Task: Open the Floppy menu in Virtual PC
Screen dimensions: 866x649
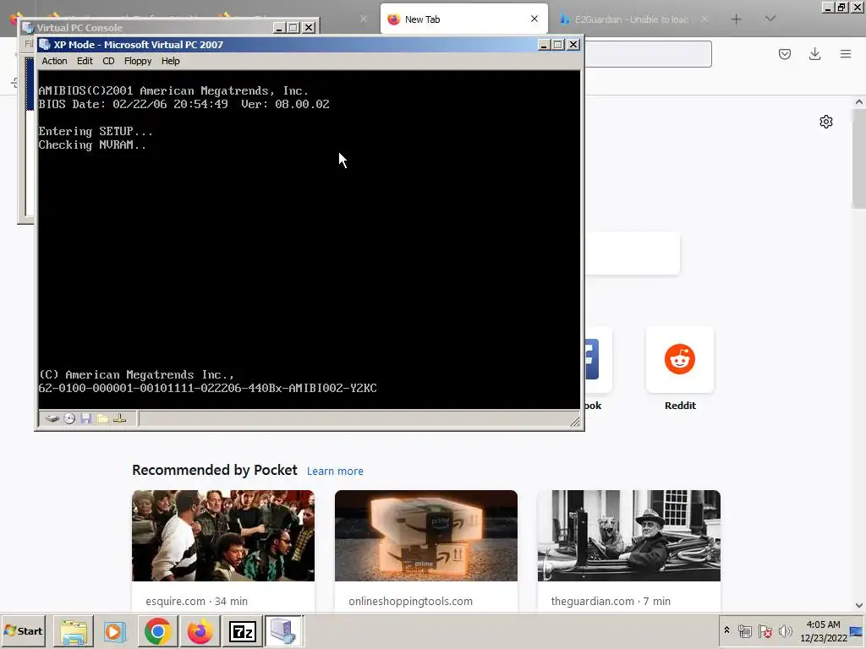Action: pyautogui.click(x=138, y=61)
